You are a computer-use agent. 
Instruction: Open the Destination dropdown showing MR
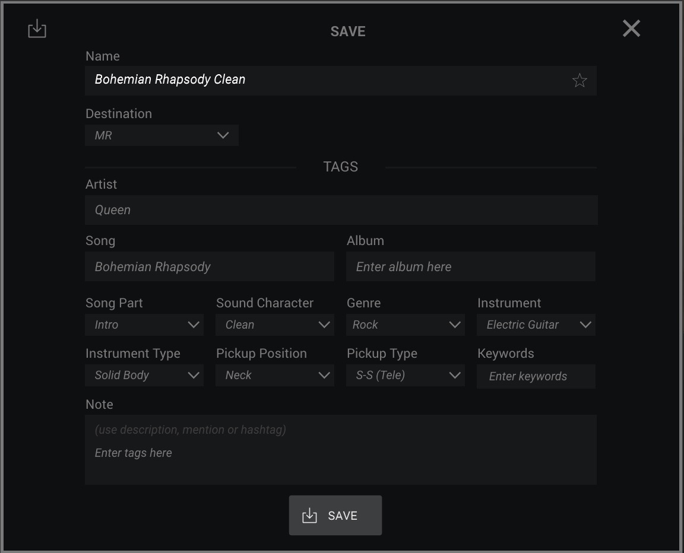162,135
